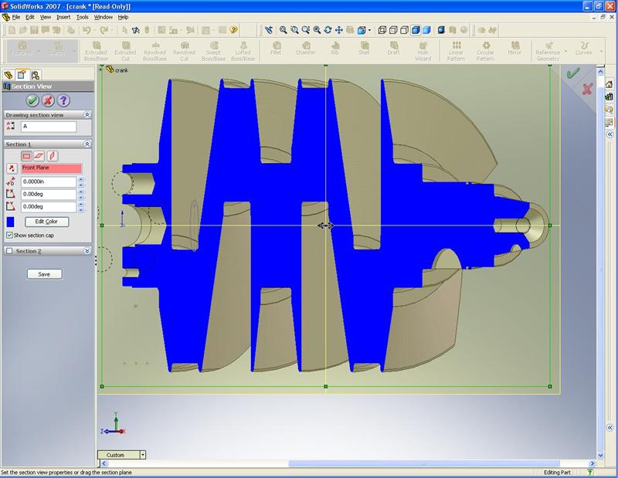Click the Save button
This screenshot has width=618, height=478.
pos(44,274)
